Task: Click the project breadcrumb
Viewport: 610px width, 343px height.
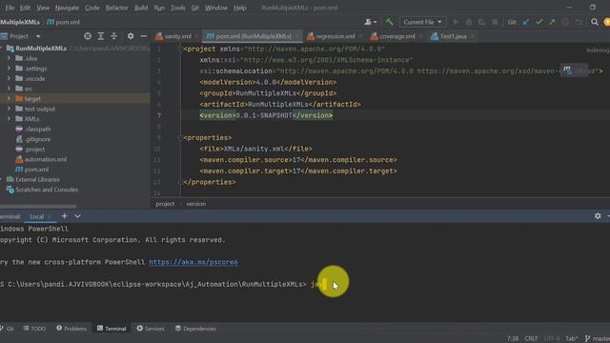Action: pyautogui.click(x=165, y=204)
